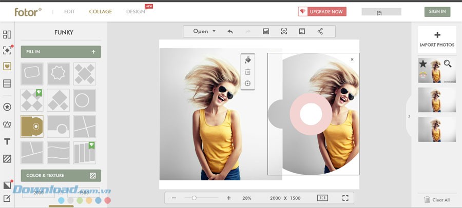Click the save disk icon
Viewport: 462px width, 208px height.
[x=302, y=31]
